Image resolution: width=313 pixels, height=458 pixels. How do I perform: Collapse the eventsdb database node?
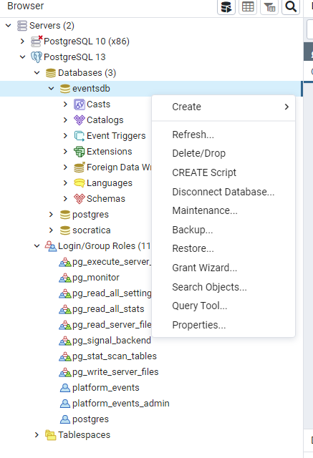pyautogui.click(x=51, y=89)
